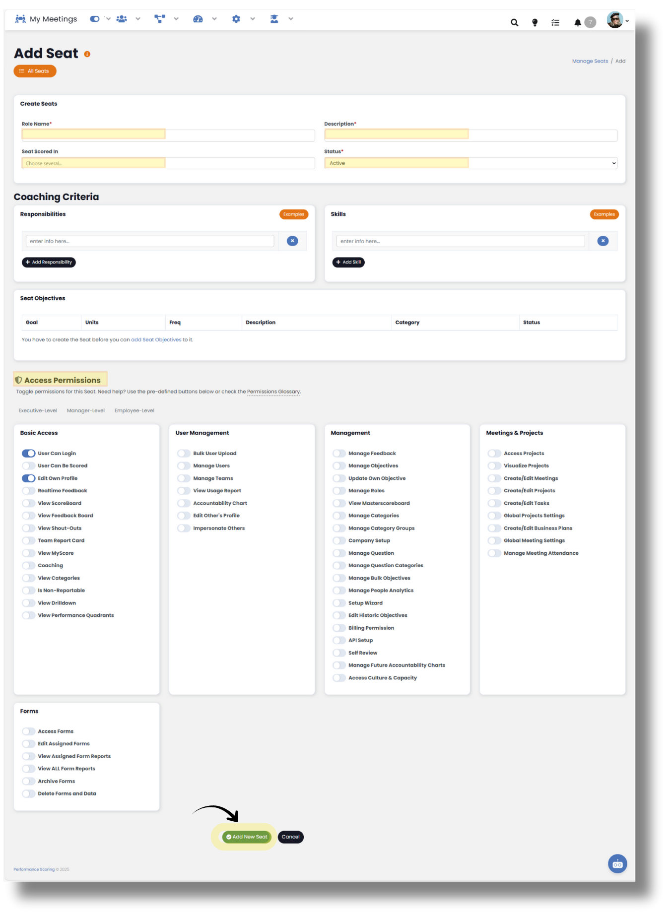Open notifications bell icon
Image resolution: width=670 pixels, height=923 pixels.
point(578,22)
